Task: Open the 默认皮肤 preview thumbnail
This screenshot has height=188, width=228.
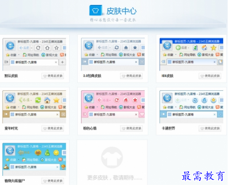Action: [x=34, y=54]
